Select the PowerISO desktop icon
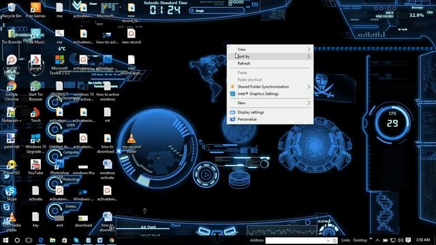The width and height of the screenshot is (436, 245). point(12,167)
